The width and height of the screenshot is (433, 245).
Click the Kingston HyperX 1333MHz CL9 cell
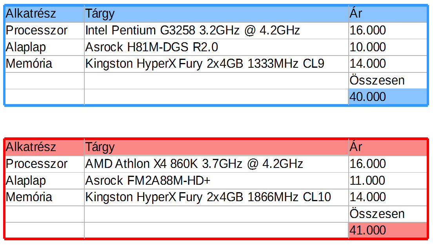[x=205, y=63]
